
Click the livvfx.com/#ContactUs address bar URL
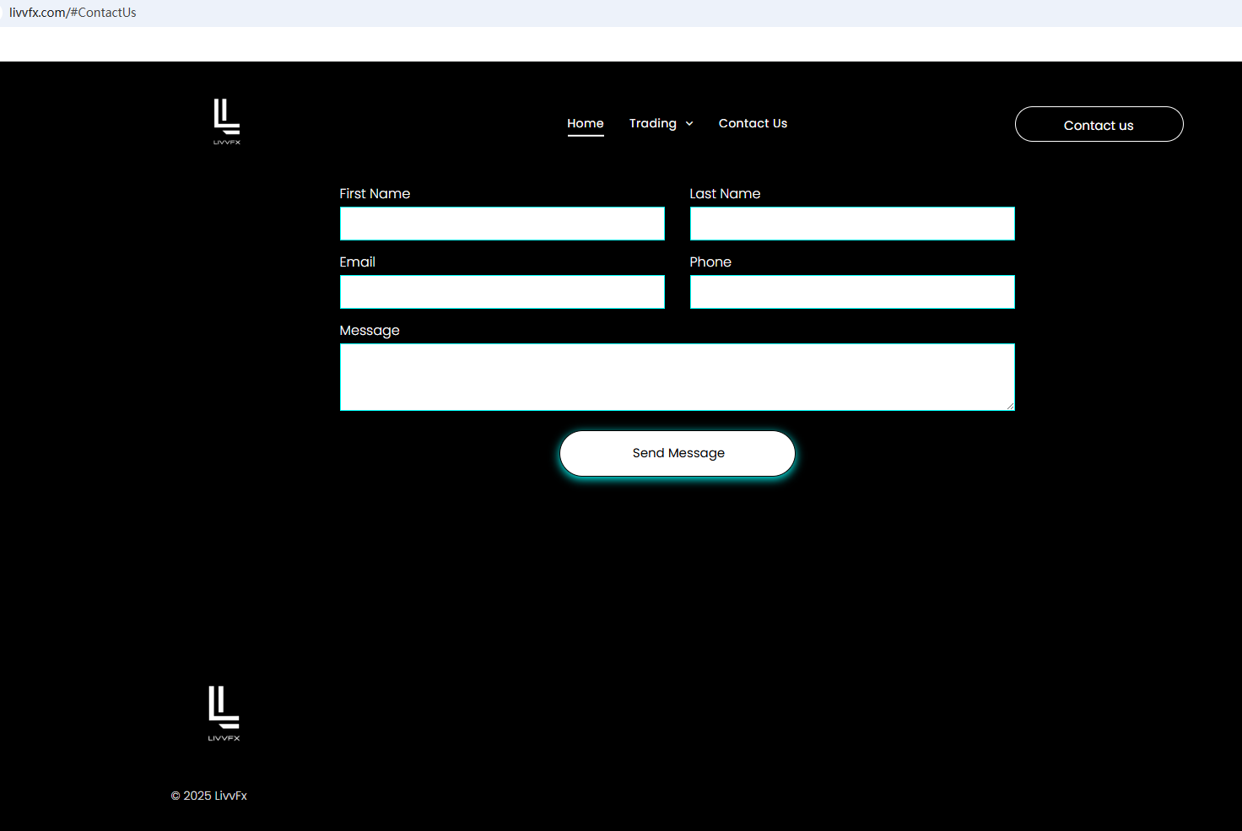click(x=73, y=13)
